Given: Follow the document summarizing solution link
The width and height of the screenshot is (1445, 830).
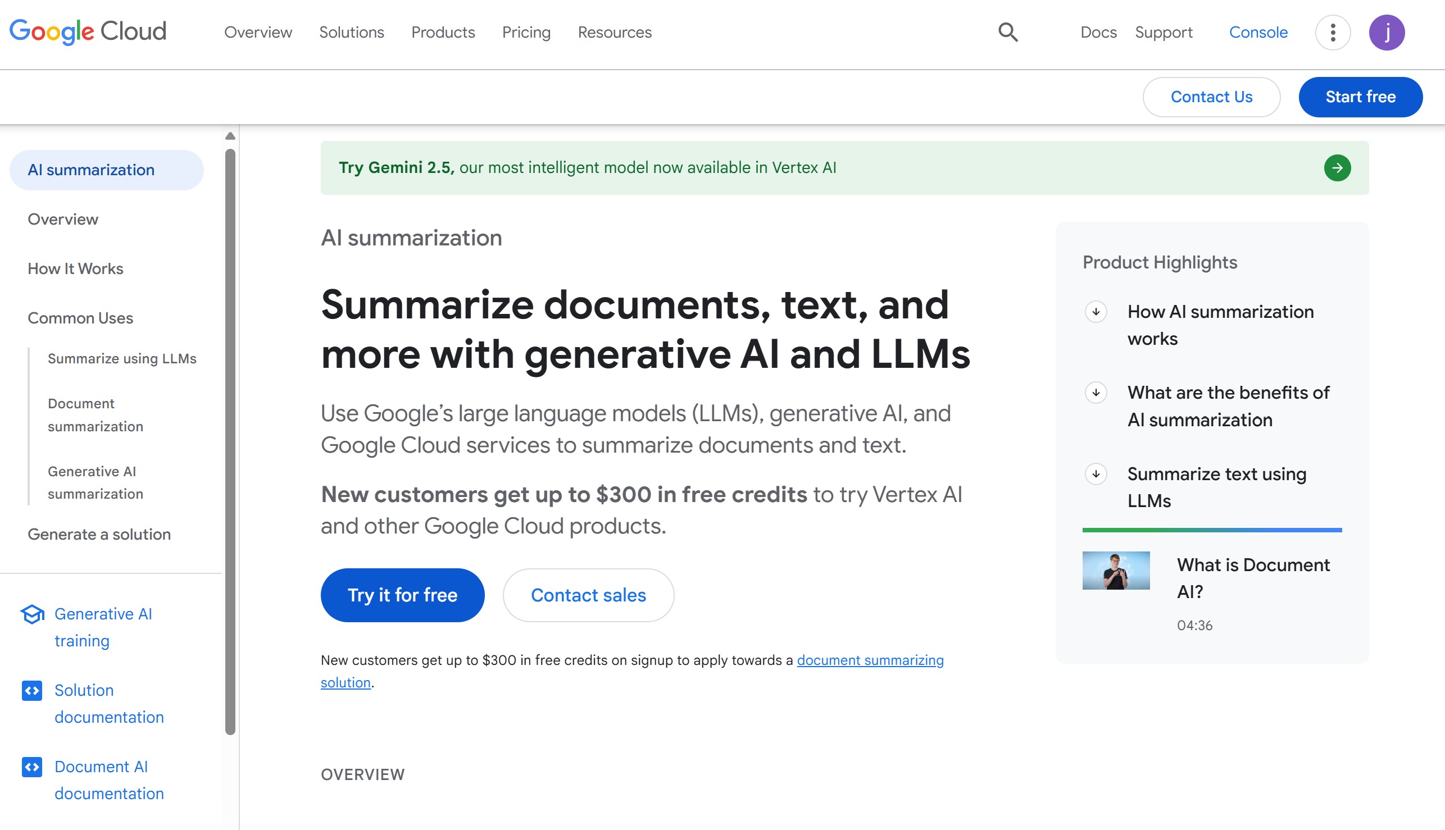Looking at the screenshot, I should pyautogui.click(x=870, y=660).
